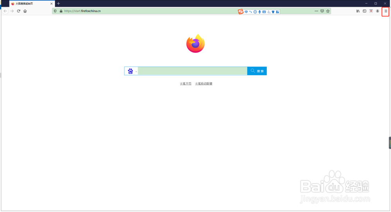This screenshot has width=391, height=212.
Task: Open Sogou emoji smiley icon
Action: 255,12
